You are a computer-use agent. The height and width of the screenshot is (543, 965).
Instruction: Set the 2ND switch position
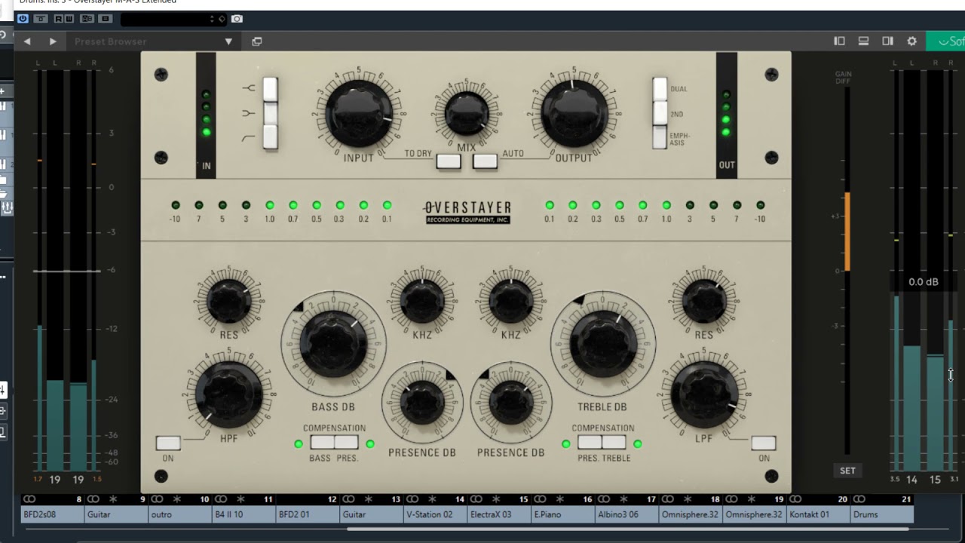click(660, 113)
